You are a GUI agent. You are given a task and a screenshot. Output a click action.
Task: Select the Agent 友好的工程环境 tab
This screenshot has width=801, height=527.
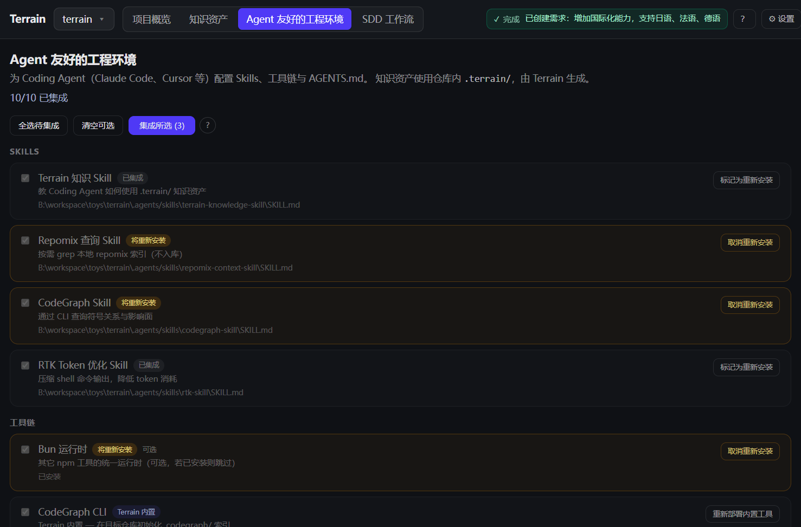pos(294,20)
